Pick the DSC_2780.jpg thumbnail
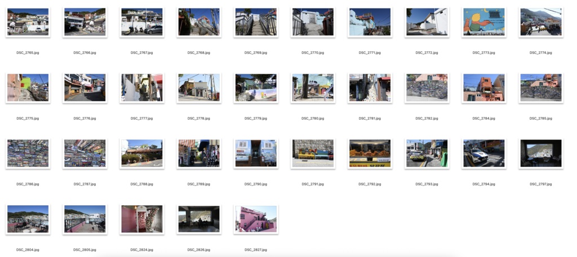This screenshot has width=577, height=257. point(313,88)
